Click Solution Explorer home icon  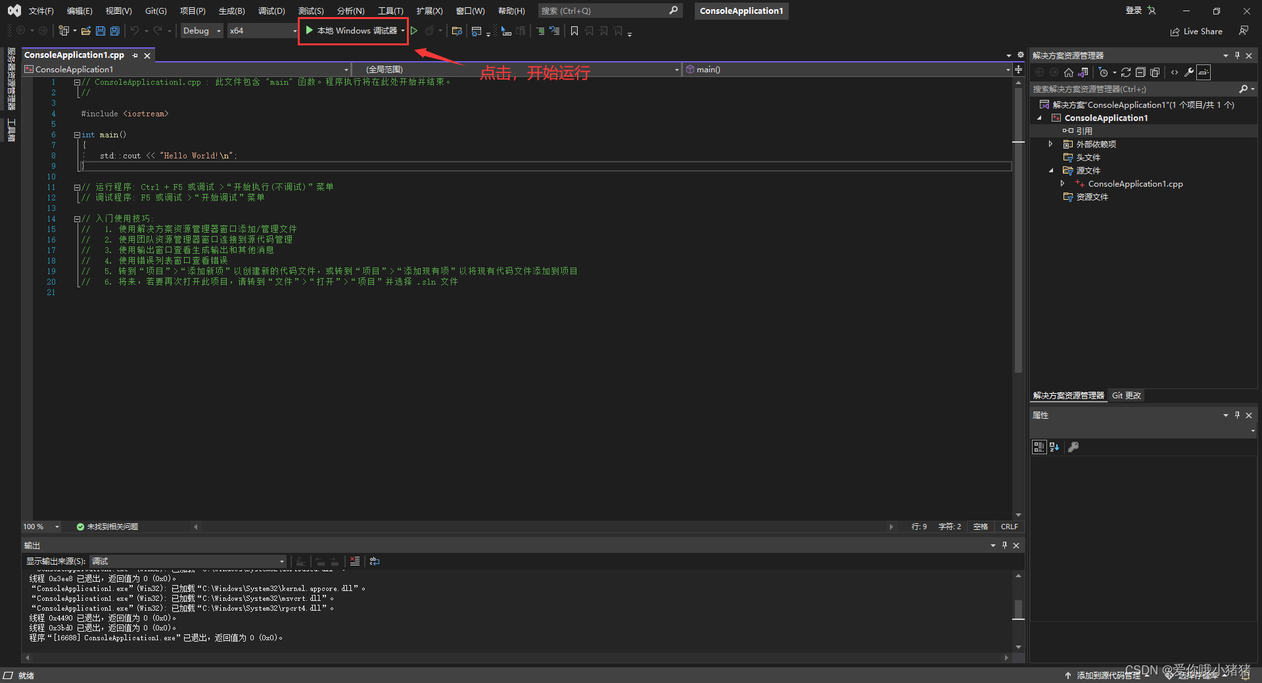coord(1069,72)
